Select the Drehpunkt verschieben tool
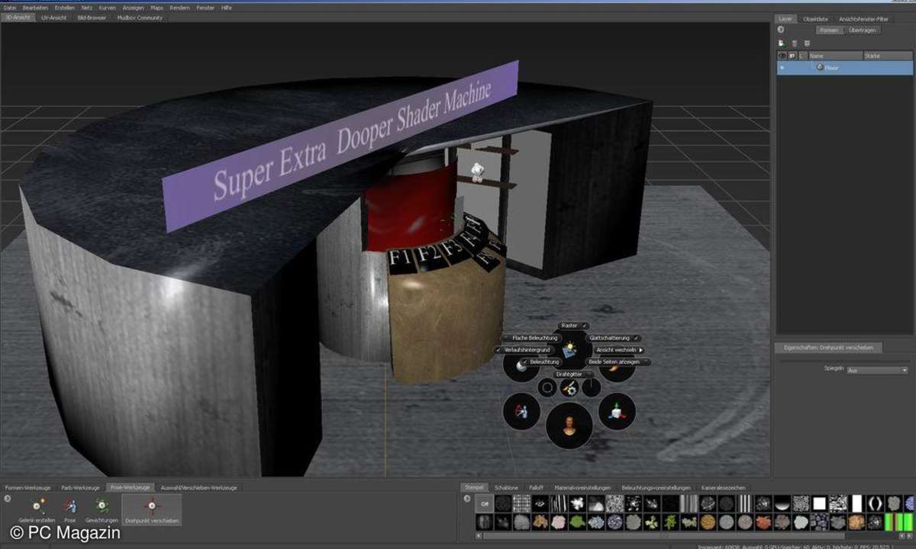 (152, 510)
